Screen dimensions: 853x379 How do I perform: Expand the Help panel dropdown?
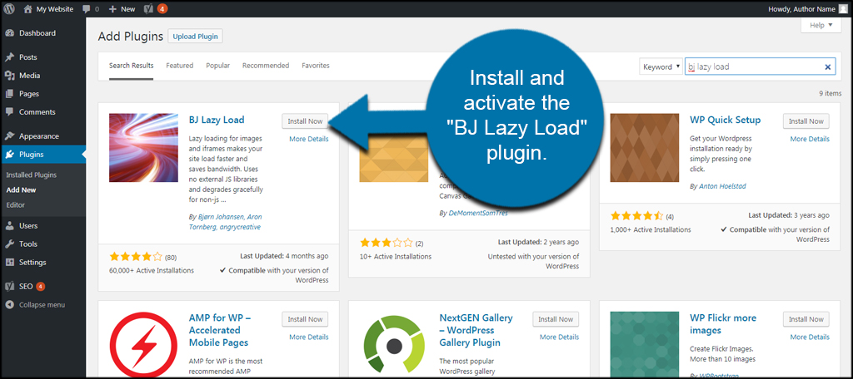821,25
